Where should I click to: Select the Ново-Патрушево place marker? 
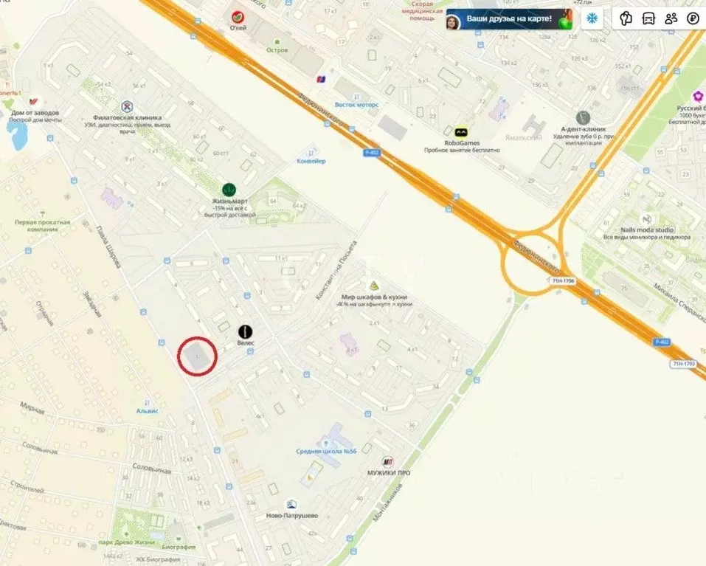point(291,504)
